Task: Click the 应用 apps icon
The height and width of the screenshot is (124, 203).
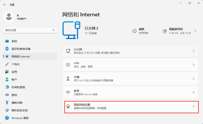Action: click(x=7, y=72)
